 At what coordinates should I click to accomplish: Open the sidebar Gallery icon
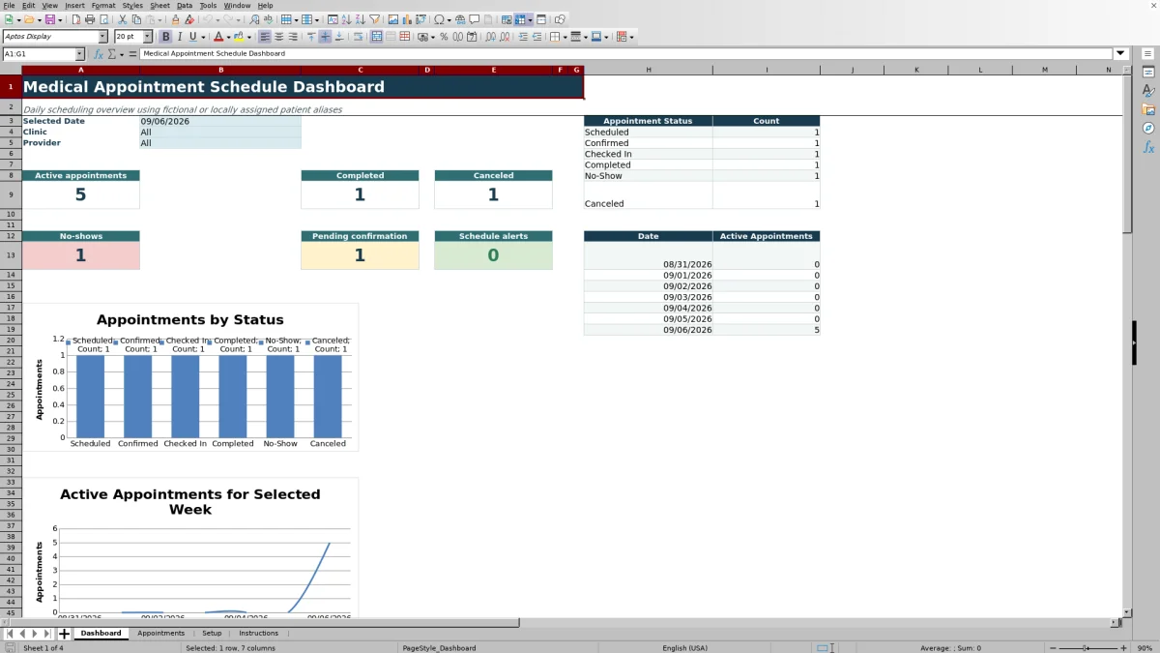click(1148, 109)
